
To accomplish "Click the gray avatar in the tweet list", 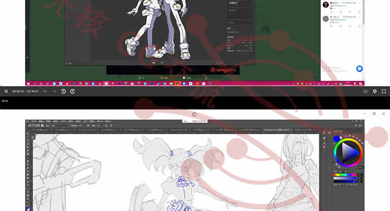I will [326, 19].
